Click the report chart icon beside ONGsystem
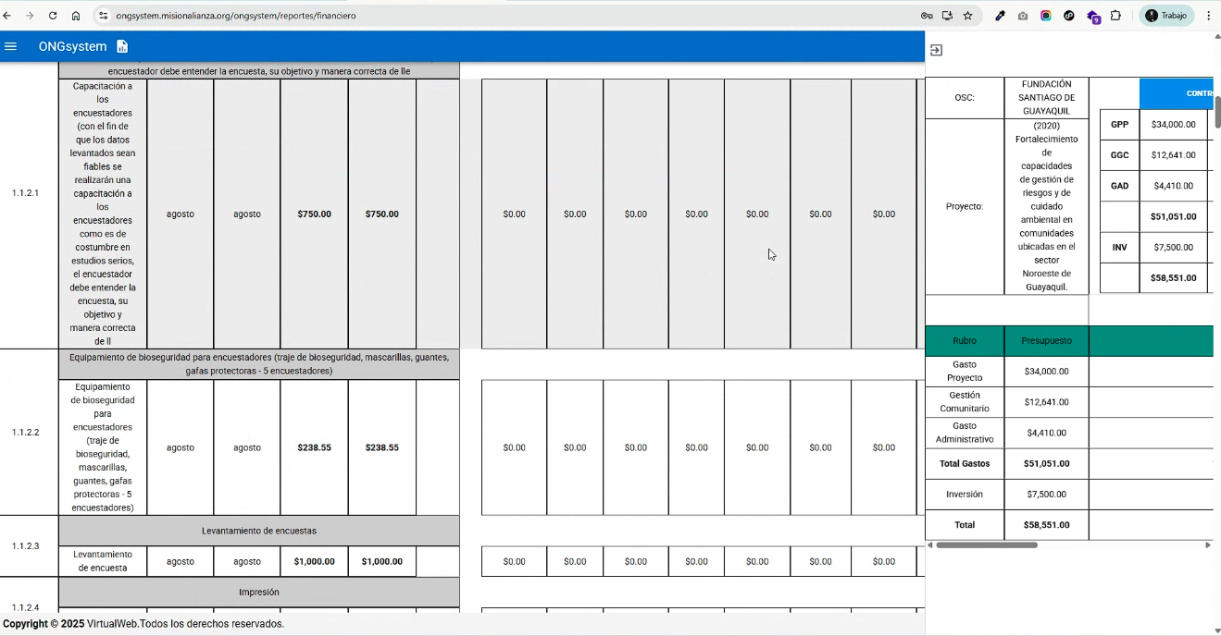 122,46
